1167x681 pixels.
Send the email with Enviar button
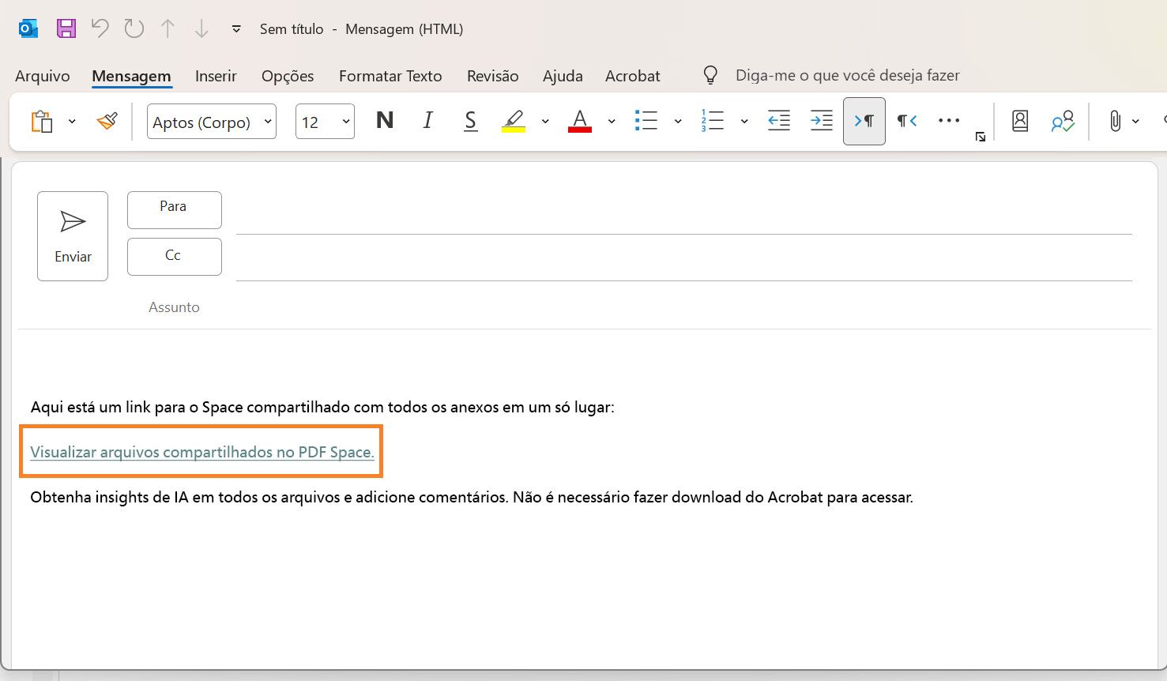(x=73, y=236)
